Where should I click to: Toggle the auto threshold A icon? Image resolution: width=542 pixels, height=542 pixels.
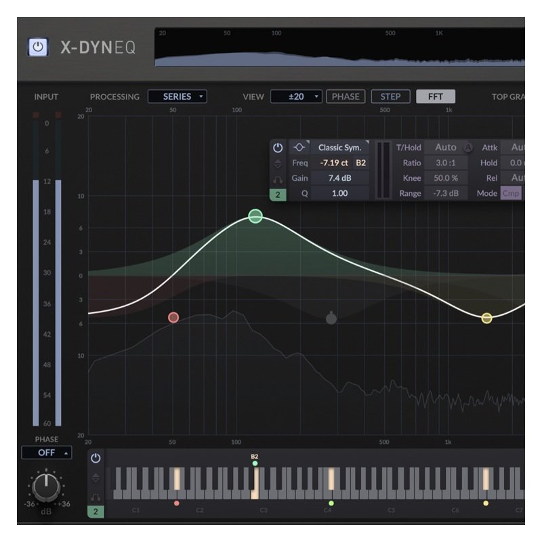pyautogui.click(x=468, y=148)
